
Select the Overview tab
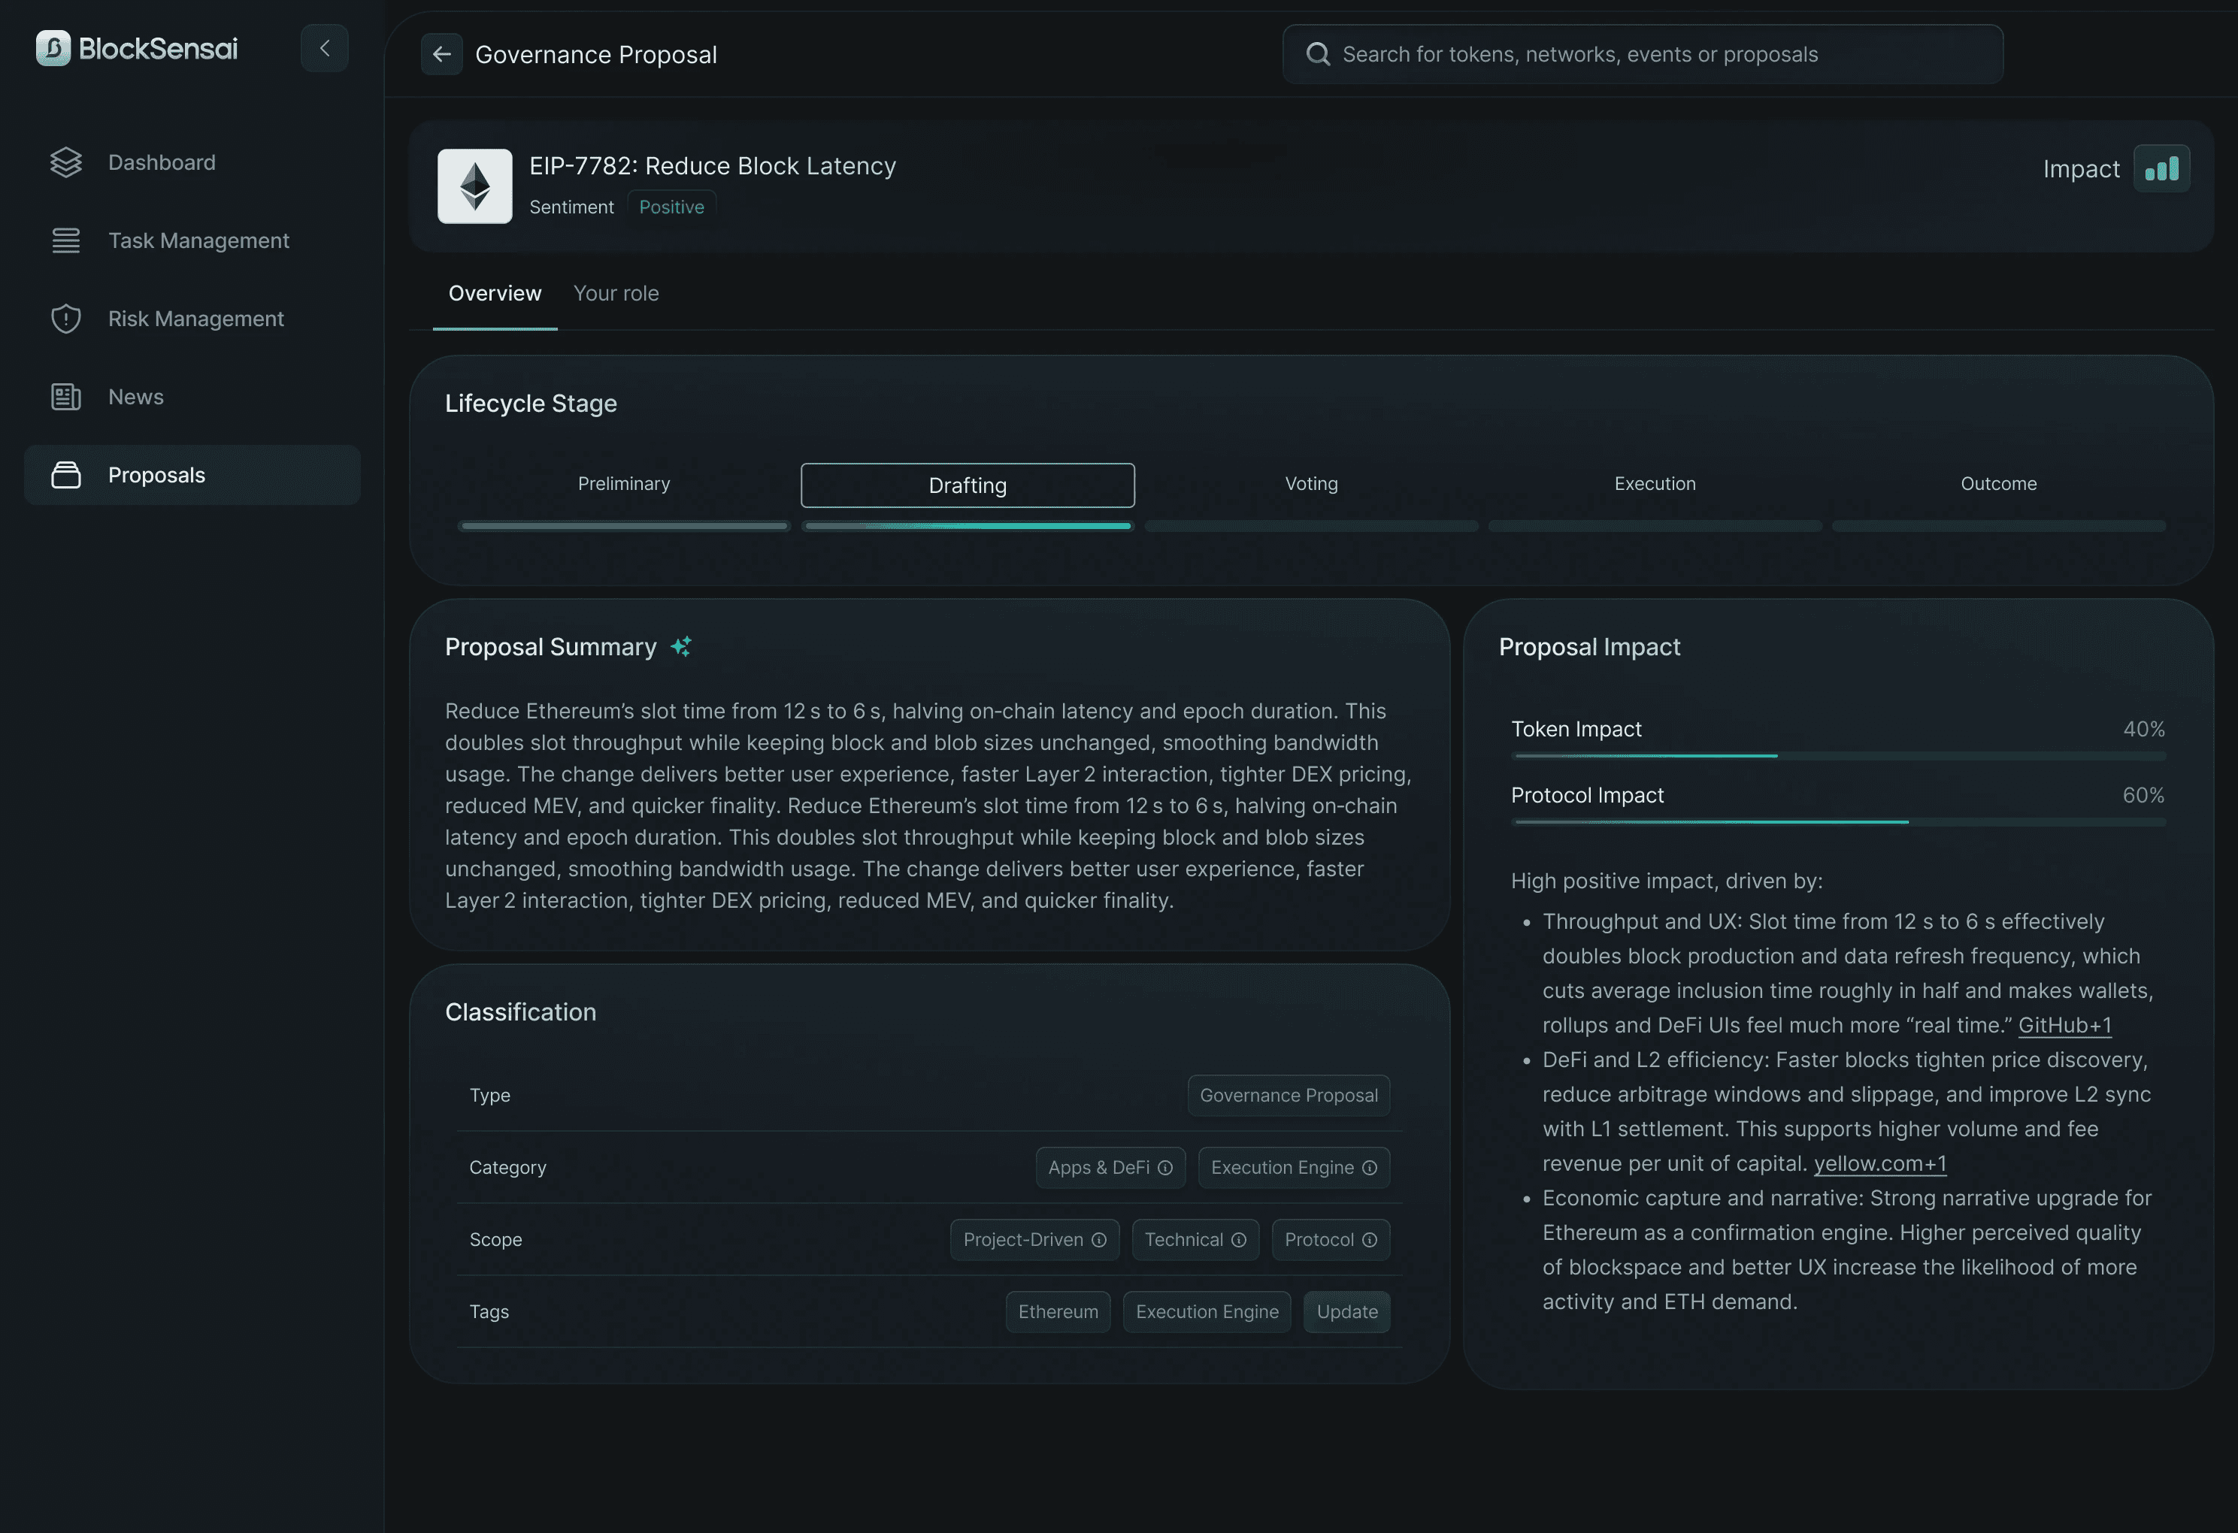495,294
